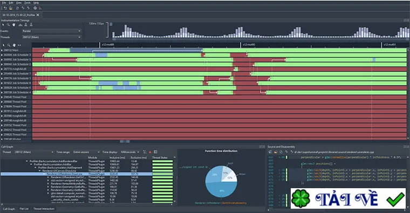Image resolution: width=410 pixels, height=213 pixels.
Task: Open the Help menu
Action: coord(36,3)
